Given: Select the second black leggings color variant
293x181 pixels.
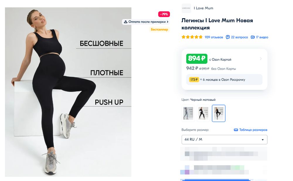Looking at the screenshot, I should coord(203,113).
